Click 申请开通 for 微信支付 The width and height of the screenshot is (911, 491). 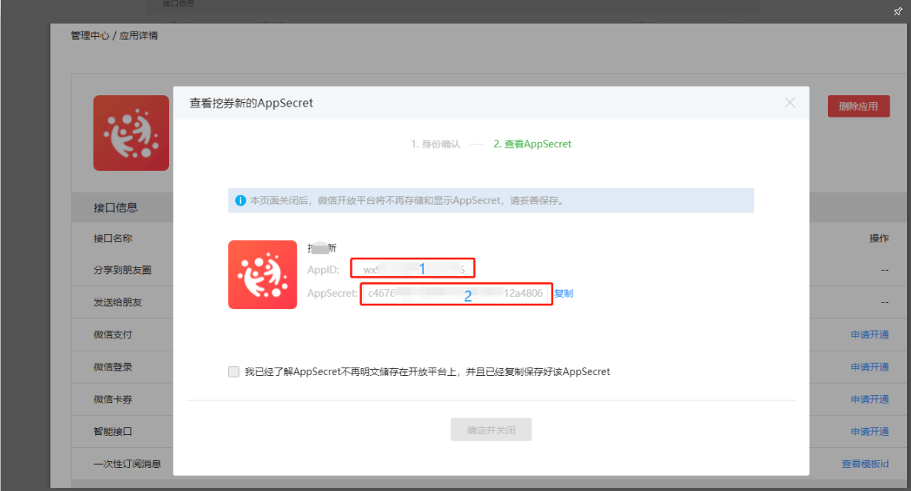tap(870, 334)
